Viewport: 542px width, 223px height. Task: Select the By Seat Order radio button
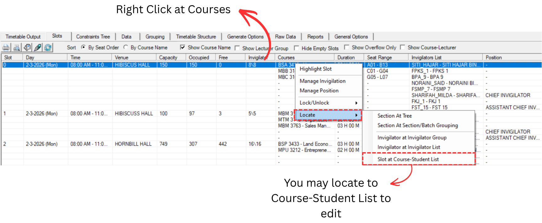pos(83,47)
